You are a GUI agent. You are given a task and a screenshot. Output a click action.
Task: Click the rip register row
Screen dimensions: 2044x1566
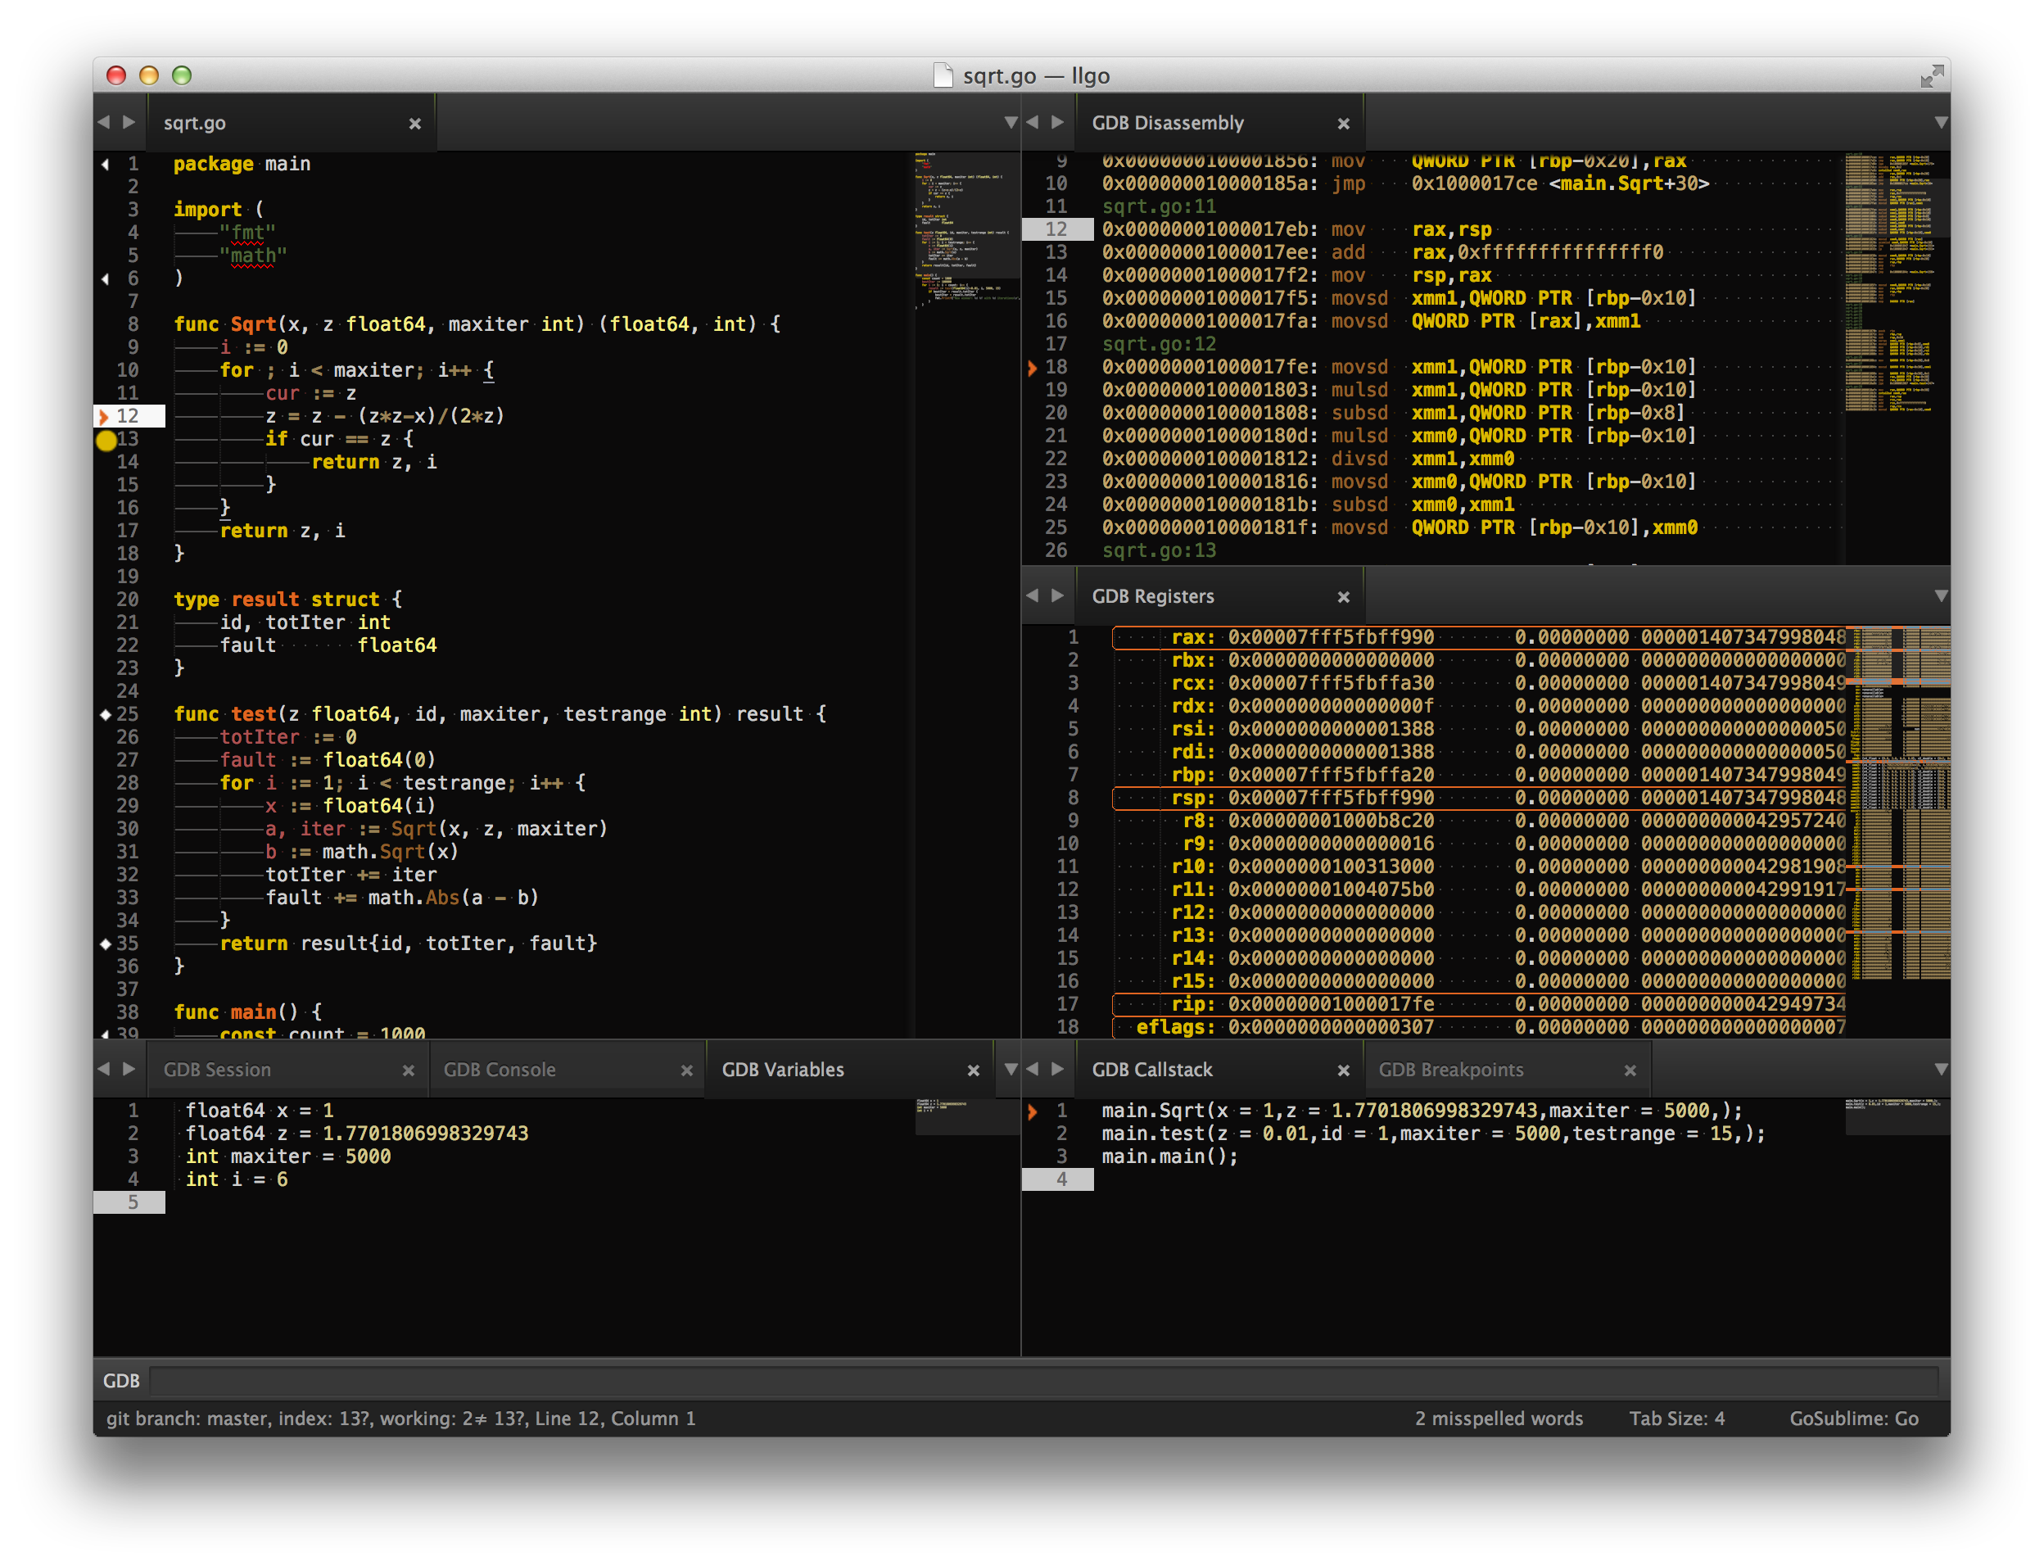1479,1005
